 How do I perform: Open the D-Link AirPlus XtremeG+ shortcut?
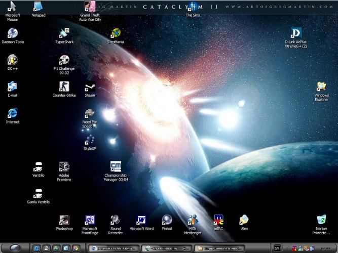click(x=296, y=33)
